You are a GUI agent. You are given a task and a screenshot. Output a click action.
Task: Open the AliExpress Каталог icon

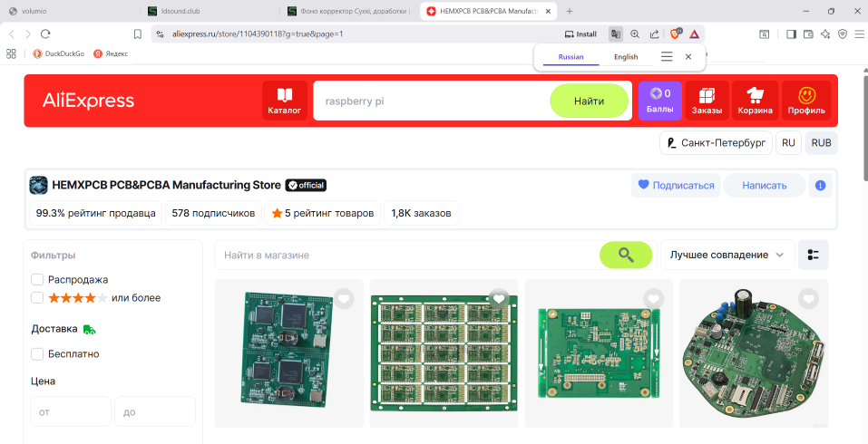tap(285, 101)
